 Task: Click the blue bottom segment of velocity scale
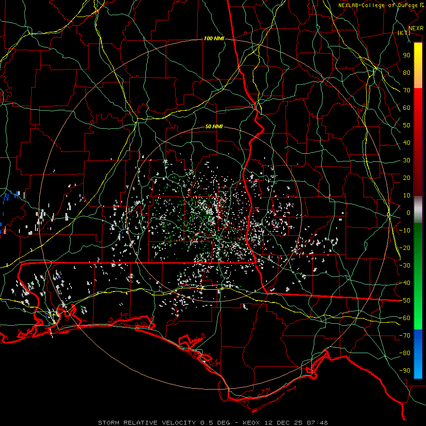(x=418, y=354)
